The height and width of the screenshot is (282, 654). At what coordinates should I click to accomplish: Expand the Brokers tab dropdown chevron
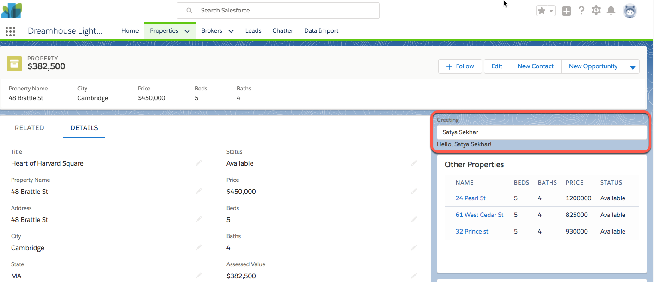(x=231, y=31)
